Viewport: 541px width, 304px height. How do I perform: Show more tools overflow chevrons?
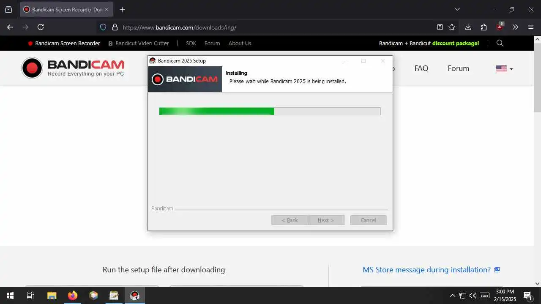click(515, 27)
